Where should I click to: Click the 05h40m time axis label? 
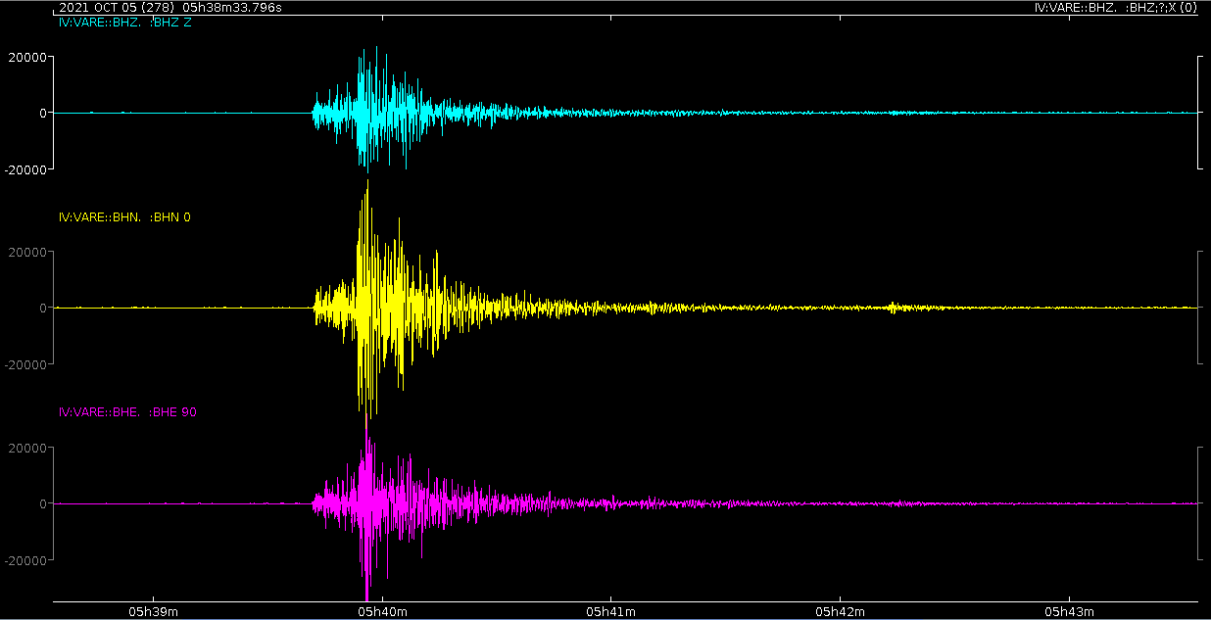[x=382, y=611]
